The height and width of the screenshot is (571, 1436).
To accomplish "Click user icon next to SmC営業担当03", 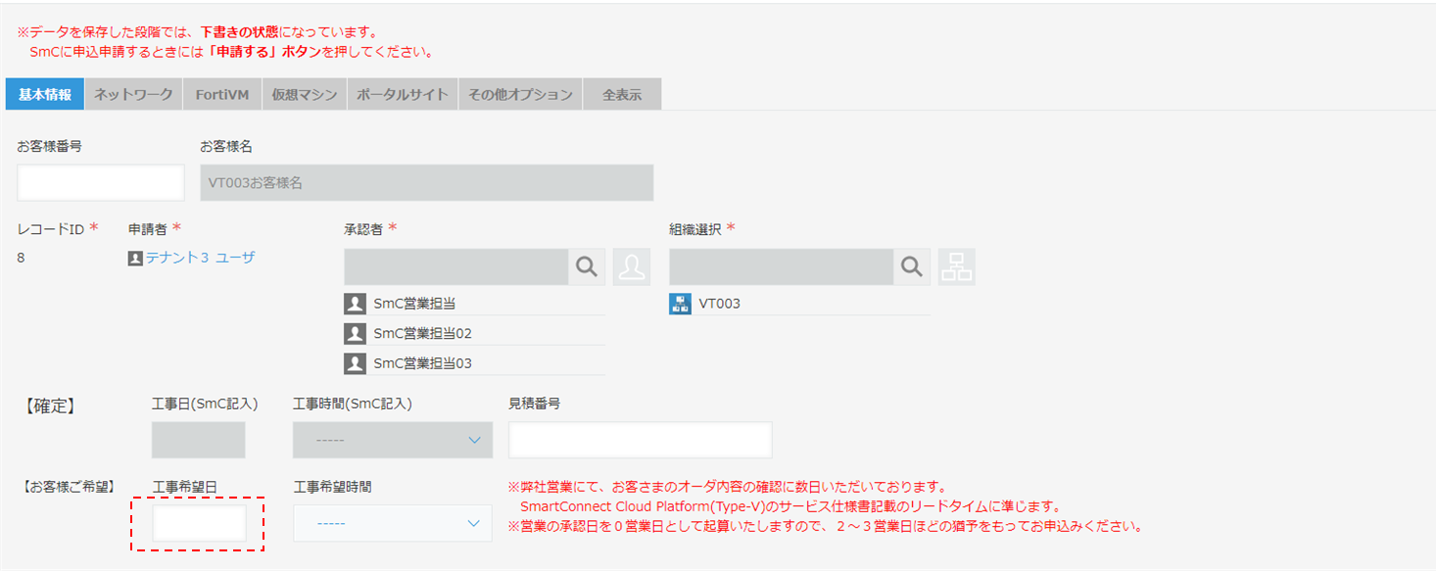I will (355, 363).
